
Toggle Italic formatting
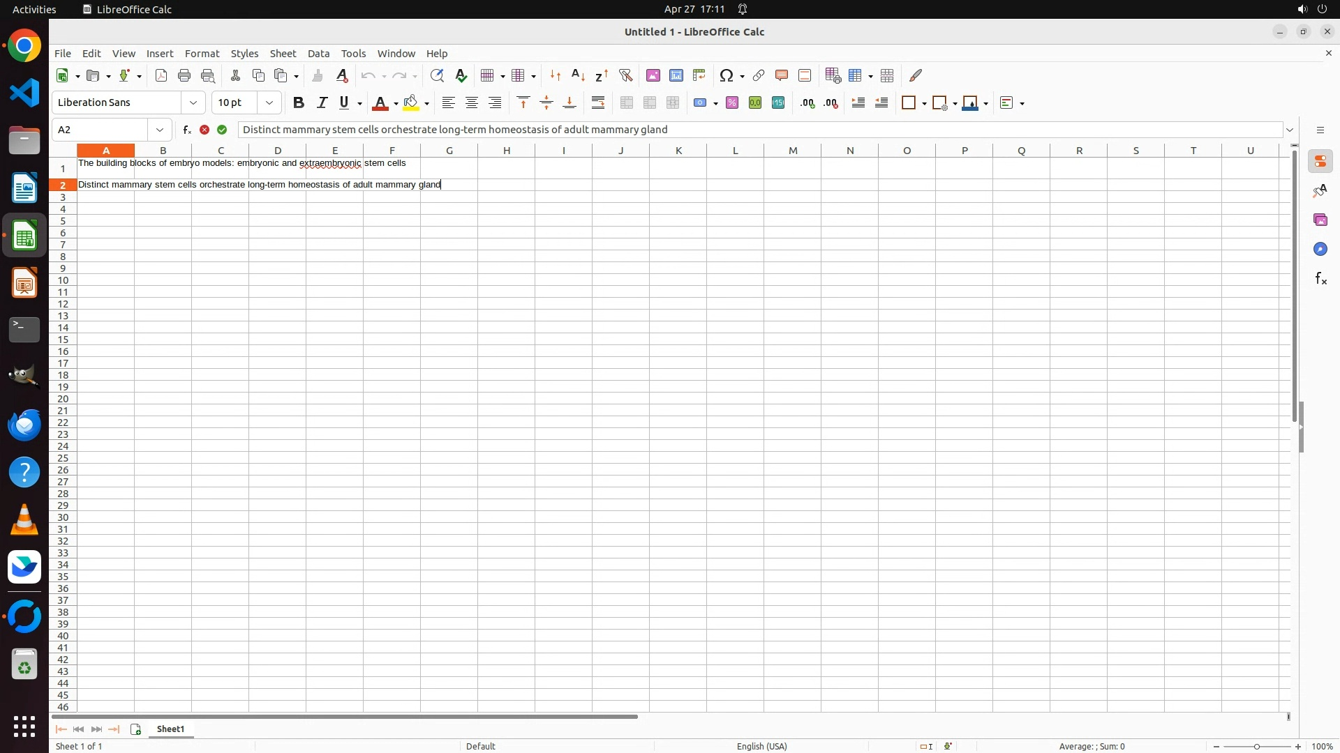click(322, 103)
